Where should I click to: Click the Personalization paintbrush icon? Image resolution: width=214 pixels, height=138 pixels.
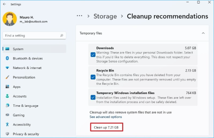[x=7, y=77]
